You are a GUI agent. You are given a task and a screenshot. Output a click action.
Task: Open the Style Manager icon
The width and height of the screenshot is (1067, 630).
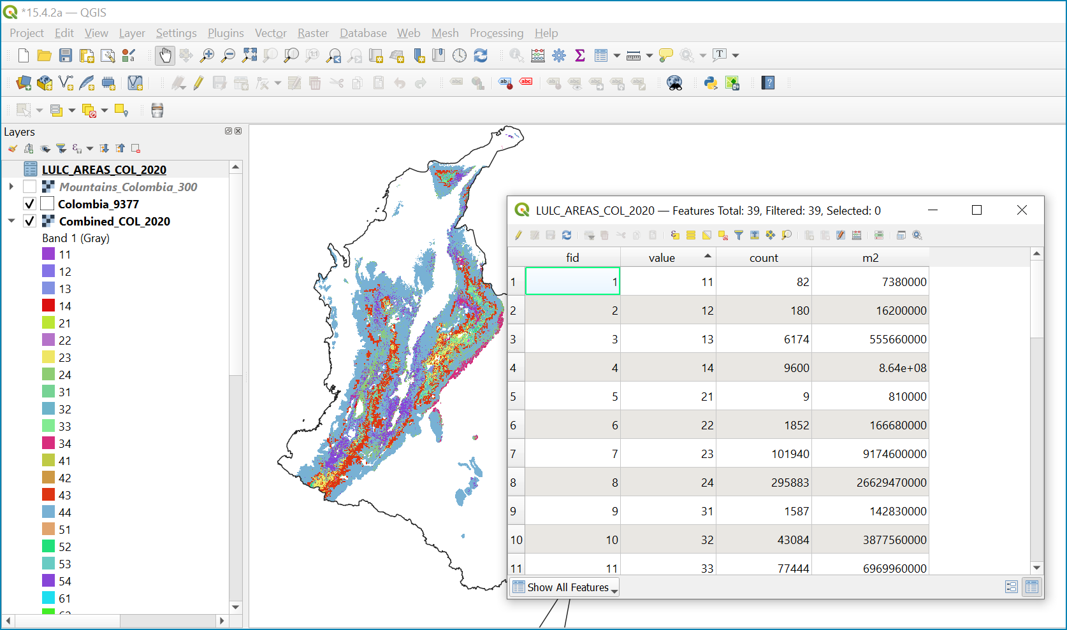[129, 55]
